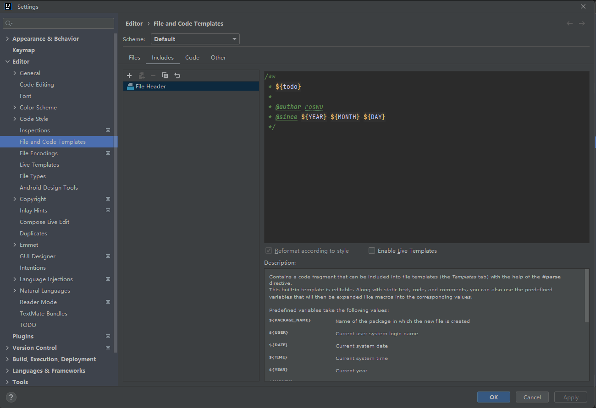Click the OK button
This screenshot has height=408, width=596.
click(494, 397)
